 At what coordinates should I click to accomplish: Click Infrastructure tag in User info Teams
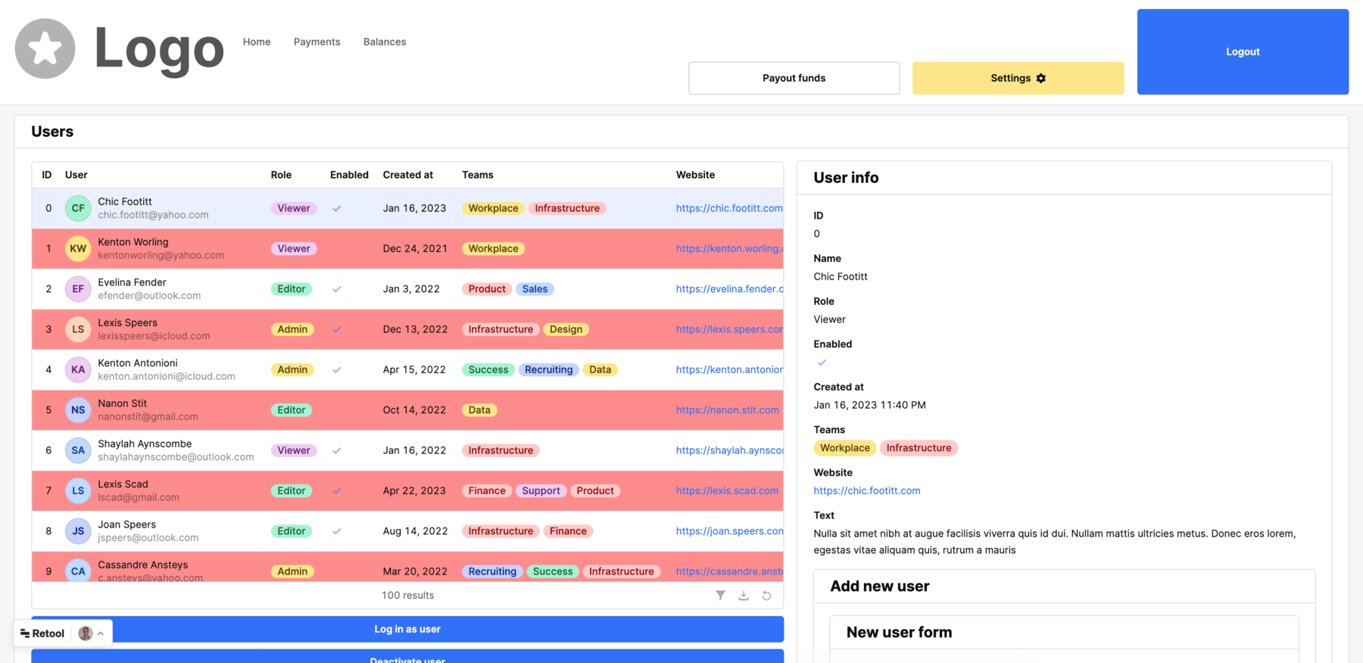click(919, 448)
